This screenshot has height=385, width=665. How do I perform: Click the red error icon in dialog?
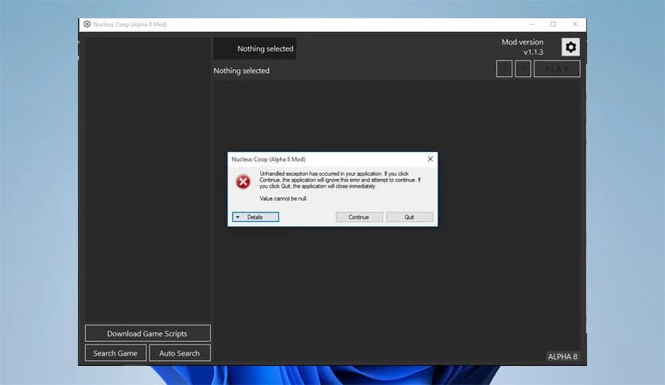243,182
